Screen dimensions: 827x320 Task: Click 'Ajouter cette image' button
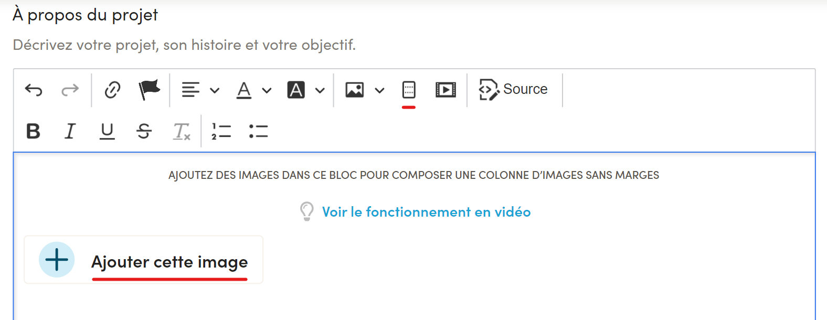(143, 260)
